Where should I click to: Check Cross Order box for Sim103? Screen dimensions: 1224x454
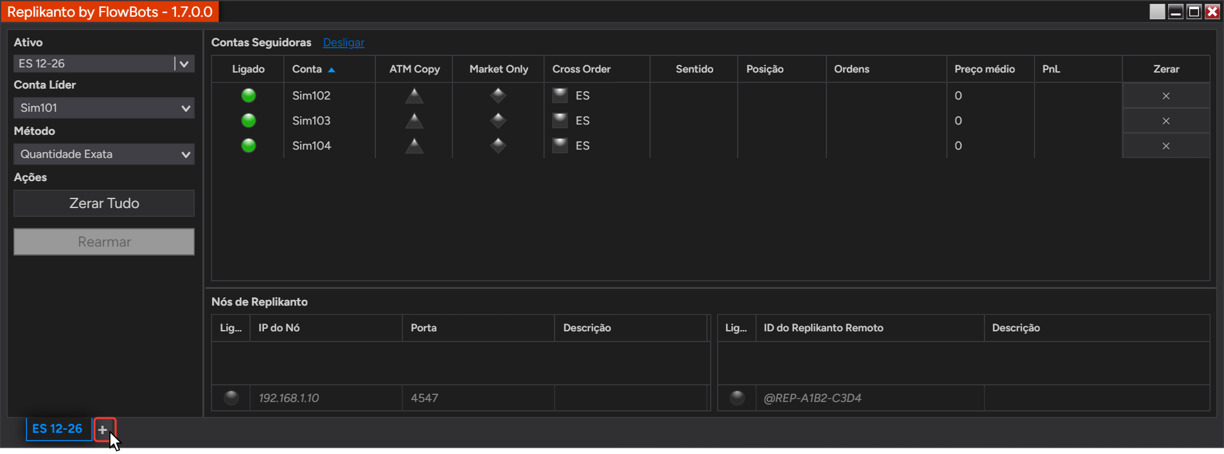pyautogui.click(x=560, y=121)
